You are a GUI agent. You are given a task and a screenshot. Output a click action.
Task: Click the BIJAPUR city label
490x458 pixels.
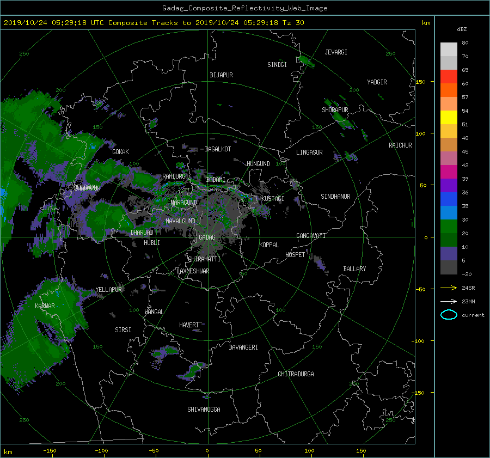221,75
